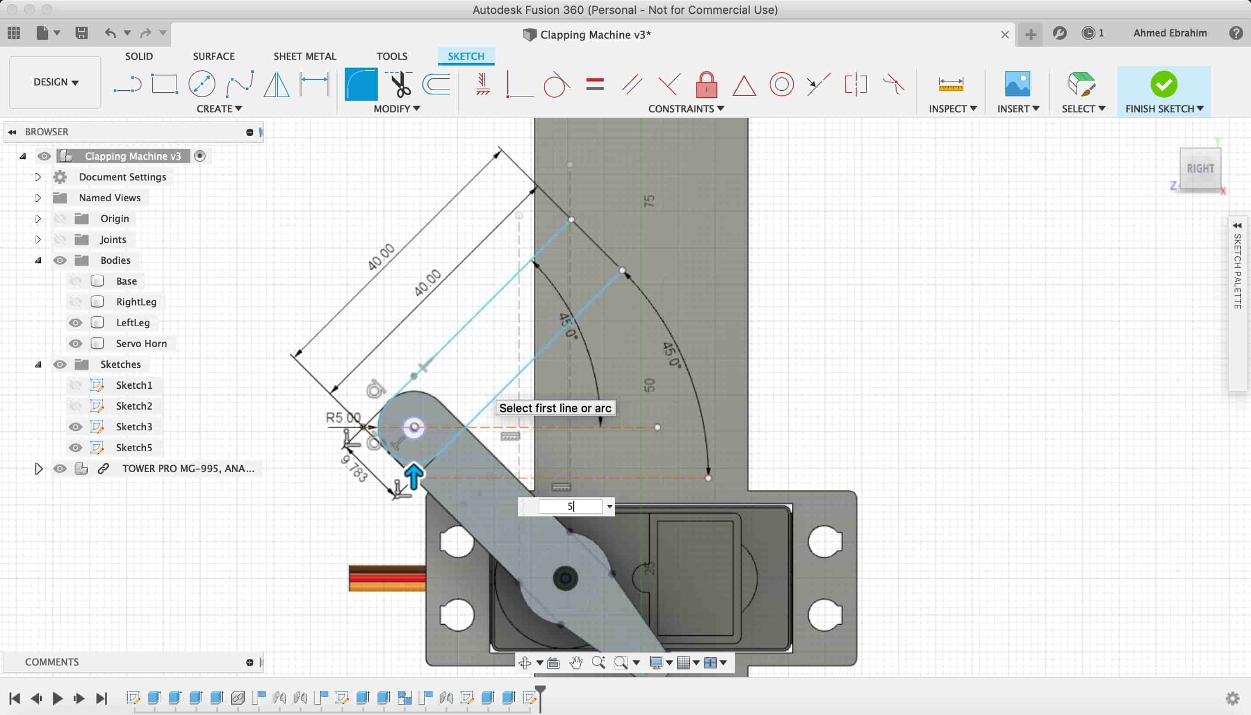
Task: Apply the crossed-lines Perpendicular constraint
Action: click(669, 84)
